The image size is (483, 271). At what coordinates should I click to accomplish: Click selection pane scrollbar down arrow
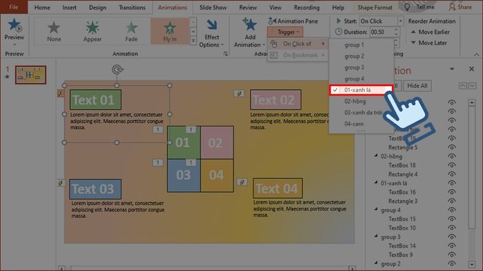click(472, 264)
